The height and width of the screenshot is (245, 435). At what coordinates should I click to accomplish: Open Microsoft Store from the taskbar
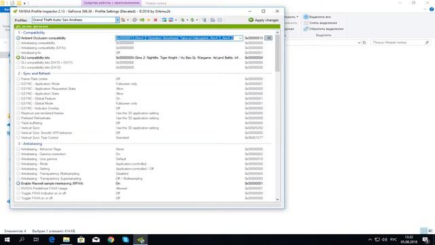pyautogui.click(x=81, y=240)
